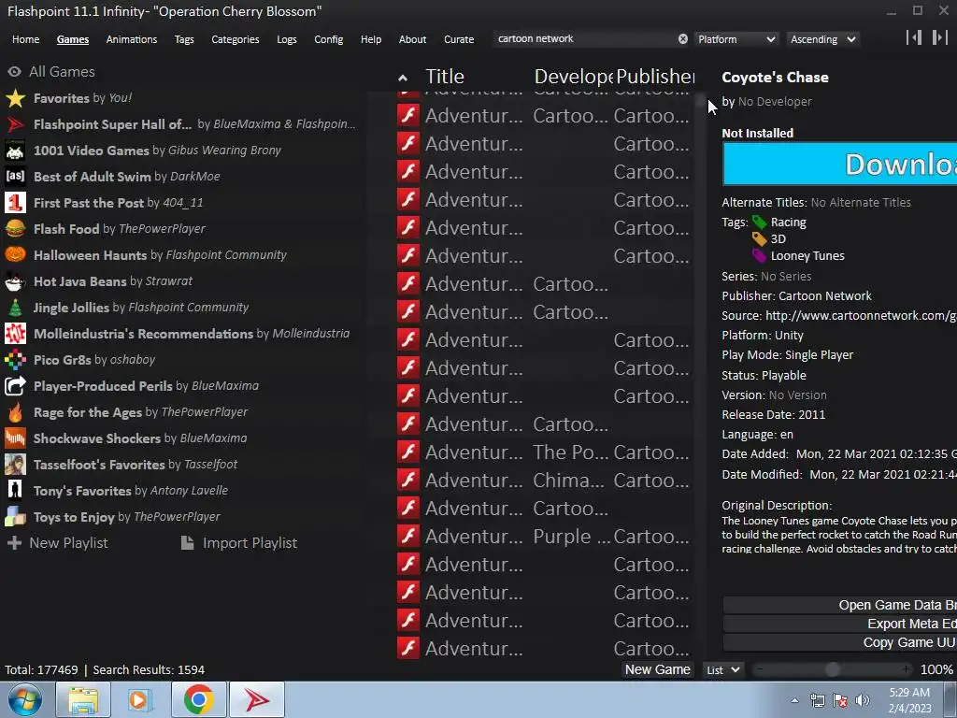Screen dimensions: 957x718
Task: Click the cartoon network search field
Action: (585, 39)
